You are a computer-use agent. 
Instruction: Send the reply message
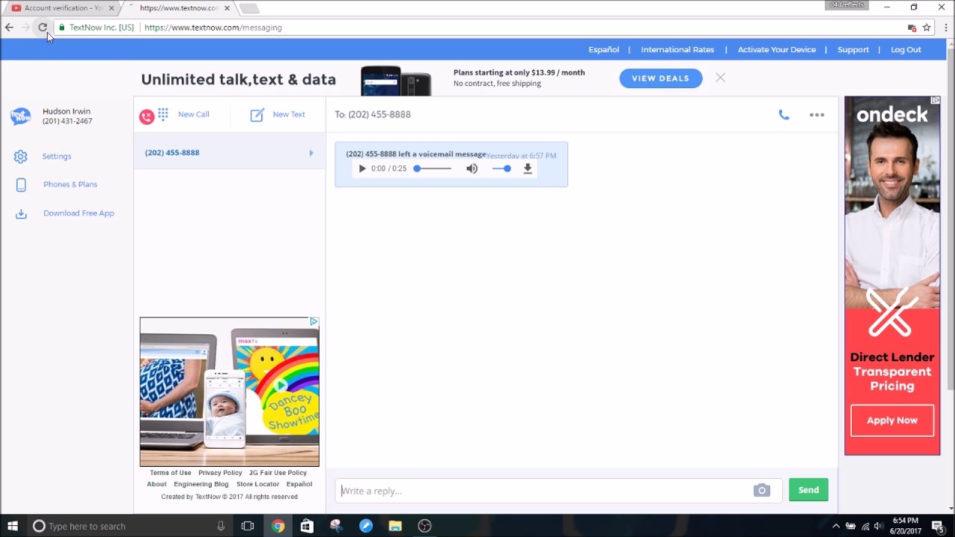click(808, 490)
